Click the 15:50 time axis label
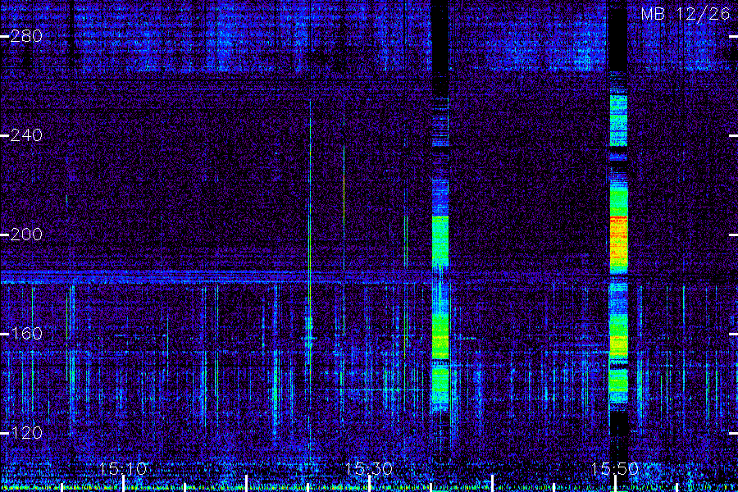The width and height of the screenshot is (738, 492). (x=615, y=469)
